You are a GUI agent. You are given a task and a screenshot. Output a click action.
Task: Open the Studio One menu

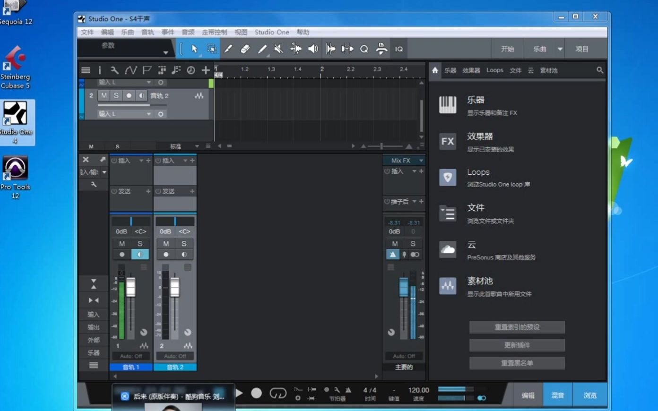(272, 32)
